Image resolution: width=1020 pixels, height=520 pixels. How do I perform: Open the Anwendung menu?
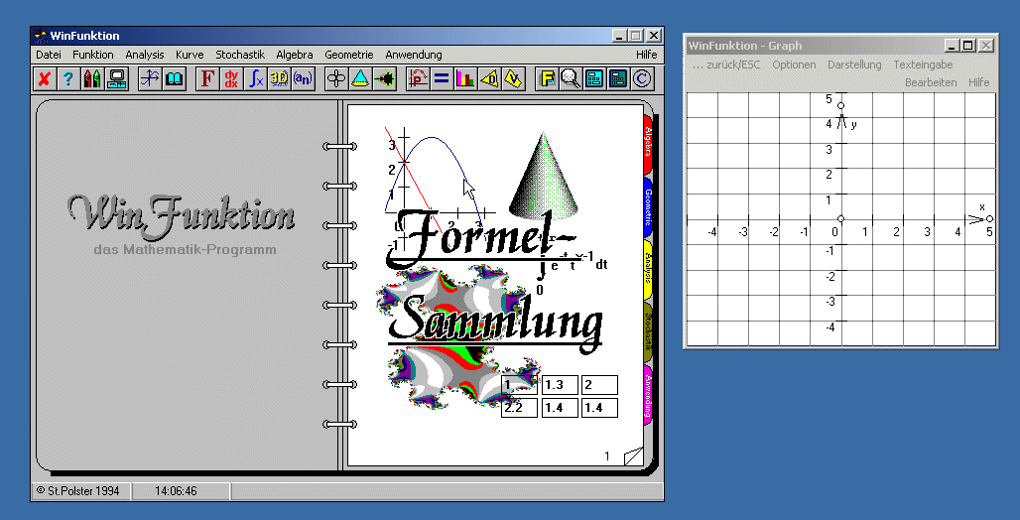[x=414, y=55]
